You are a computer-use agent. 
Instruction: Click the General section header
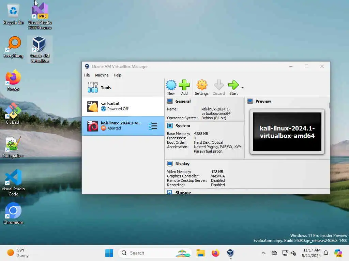click(x=183, y=101)
